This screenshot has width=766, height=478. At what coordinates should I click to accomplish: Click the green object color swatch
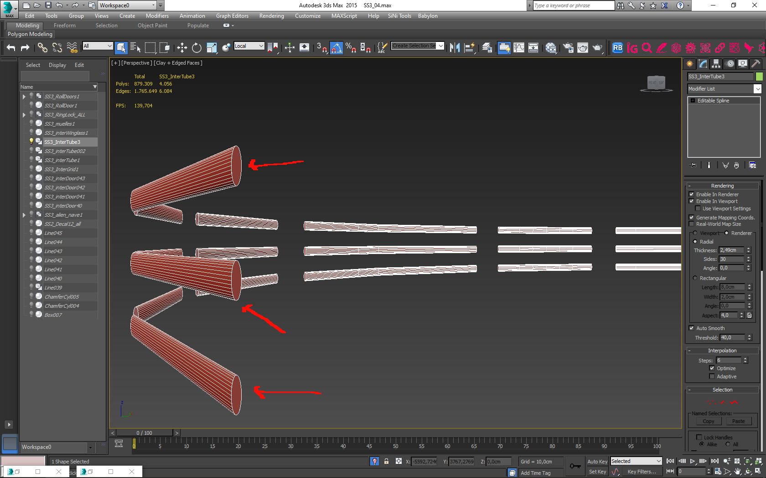coord(759,76)
